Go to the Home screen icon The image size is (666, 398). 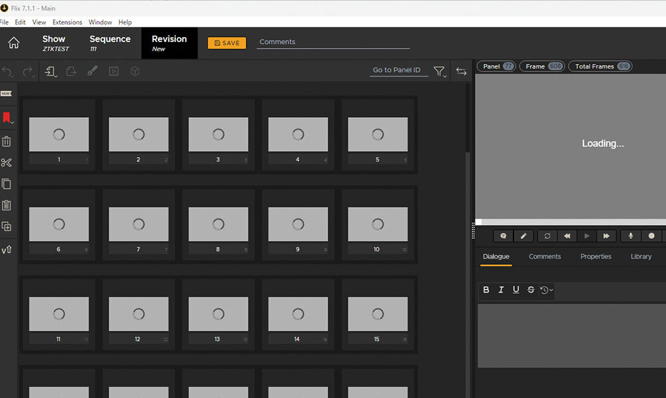[x=13, y=43]
